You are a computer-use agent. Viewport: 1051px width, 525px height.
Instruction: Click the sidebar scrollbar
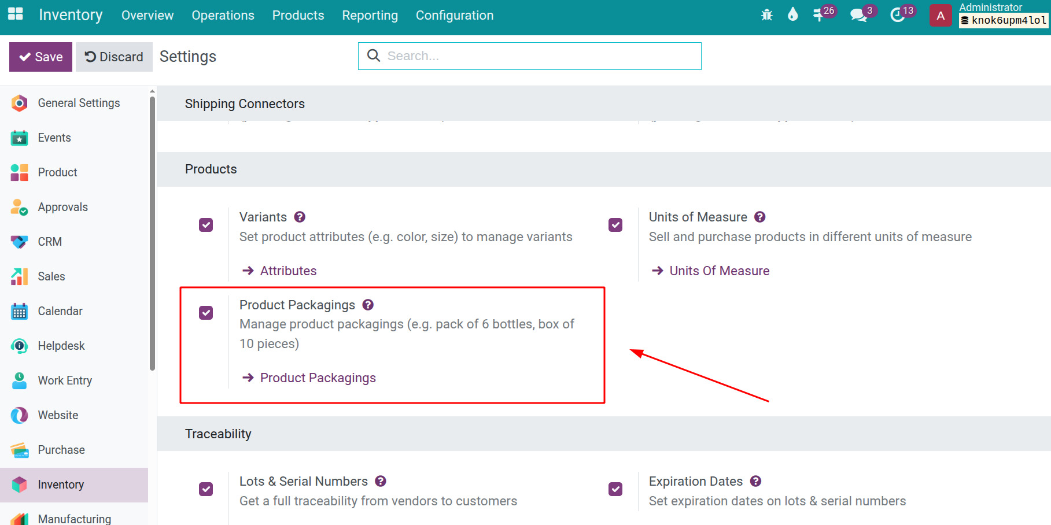click(x=152, y=231)
